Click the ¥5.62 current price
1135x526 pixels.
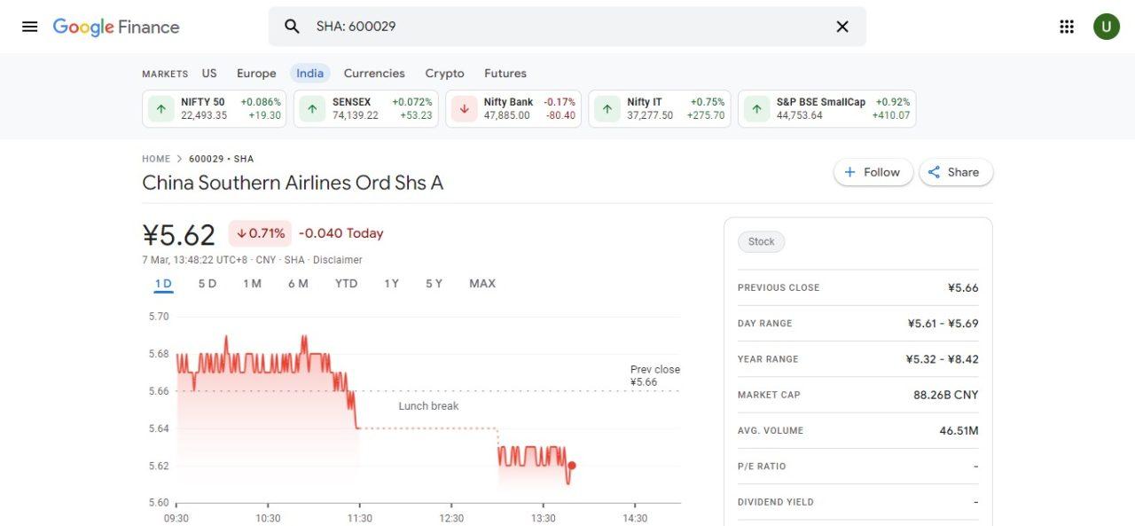pyautogui.click(x=178, y=235)
